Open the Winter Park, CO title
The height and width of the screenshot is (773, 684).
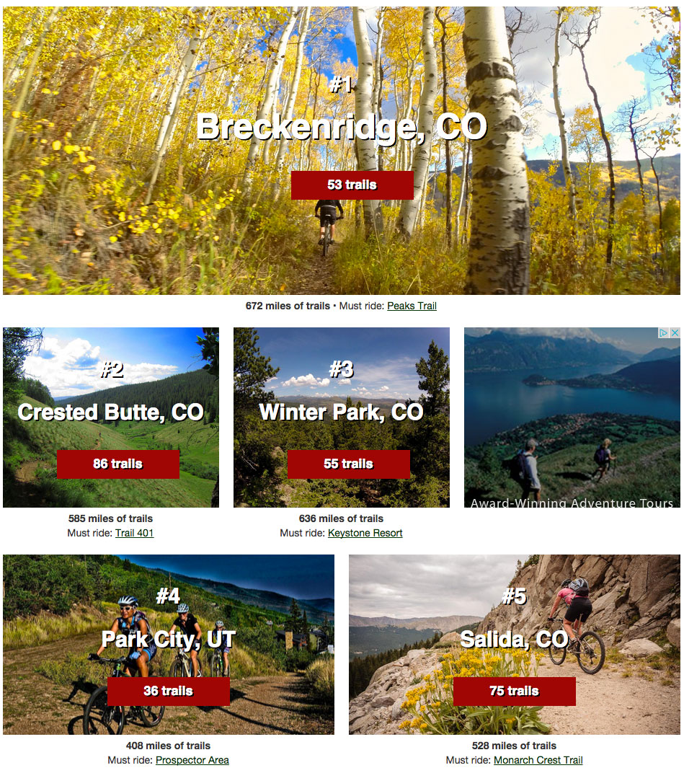[x=342, y=412]
